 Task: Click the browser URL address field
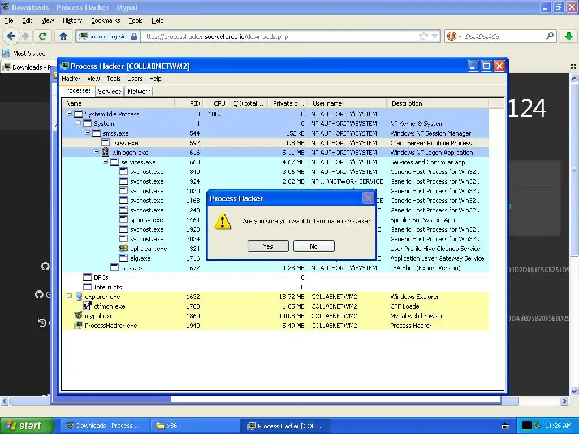279,37
